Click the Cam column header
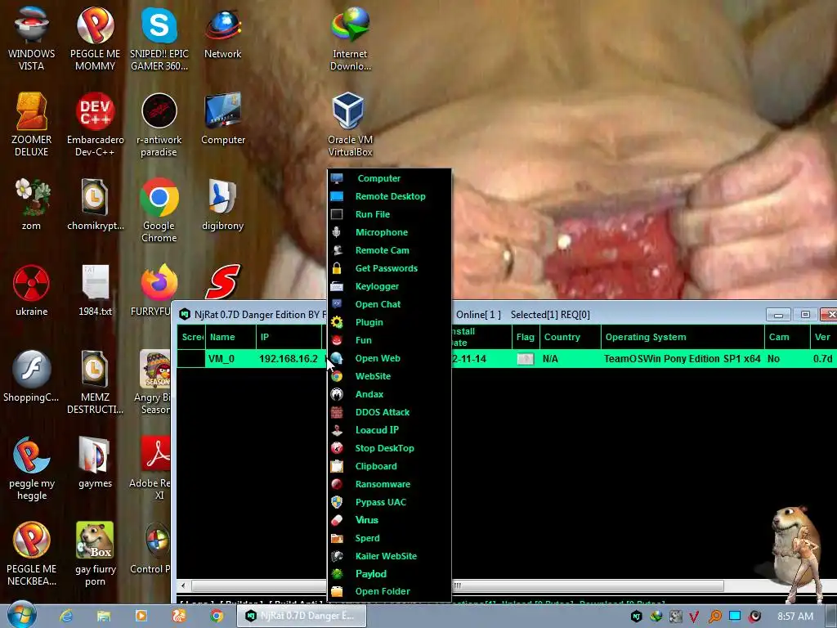Screen dimensions: 837x628 tap(786, 337)
